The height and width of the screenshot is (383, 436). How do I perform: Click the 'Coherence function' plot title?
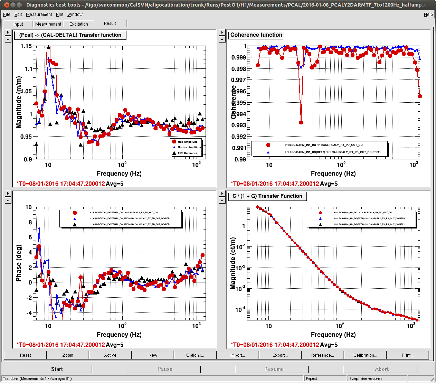click(256, 35)
